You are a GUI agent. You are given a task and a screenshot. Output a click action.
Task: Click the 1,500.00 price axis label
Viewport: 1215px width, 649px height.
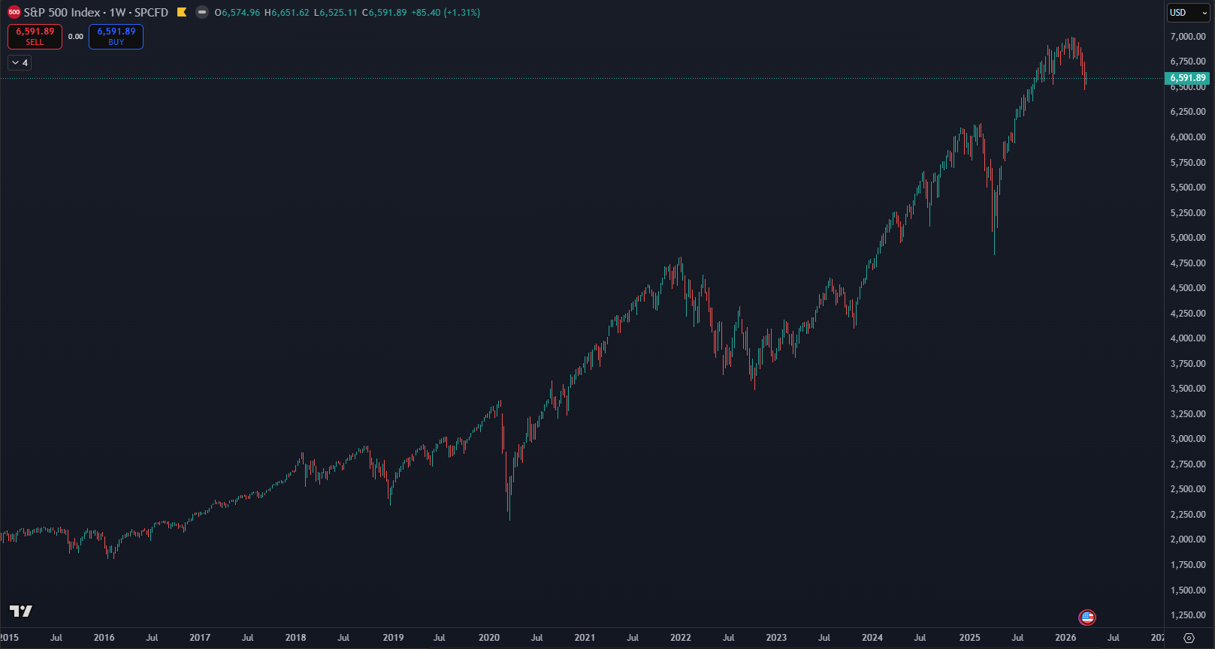(x=1188, y=590)
